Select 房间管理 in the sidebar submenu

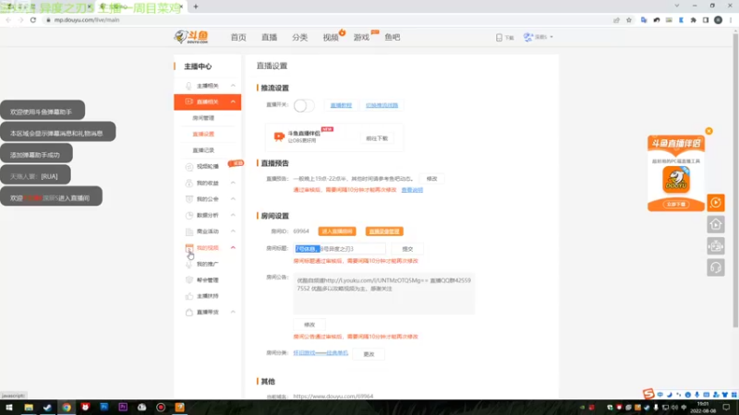(x=203, y=118)
